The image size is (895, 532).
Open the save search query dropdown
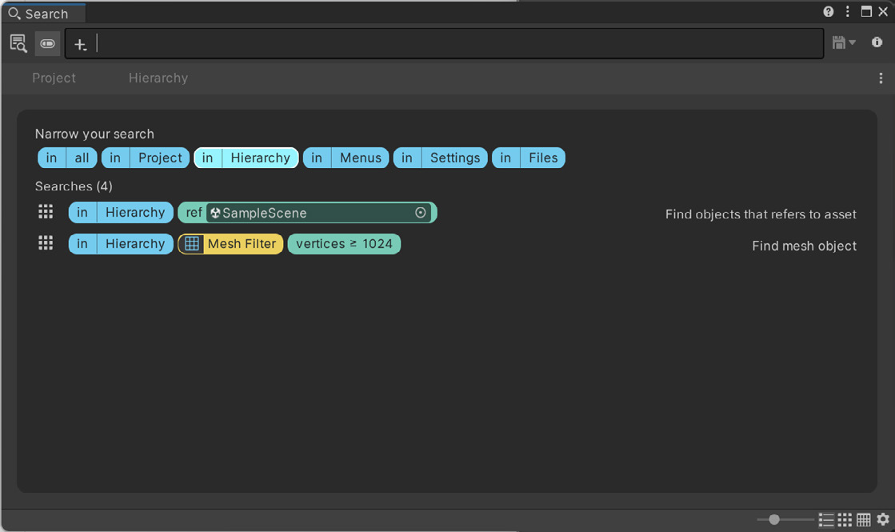click(844, 43)
